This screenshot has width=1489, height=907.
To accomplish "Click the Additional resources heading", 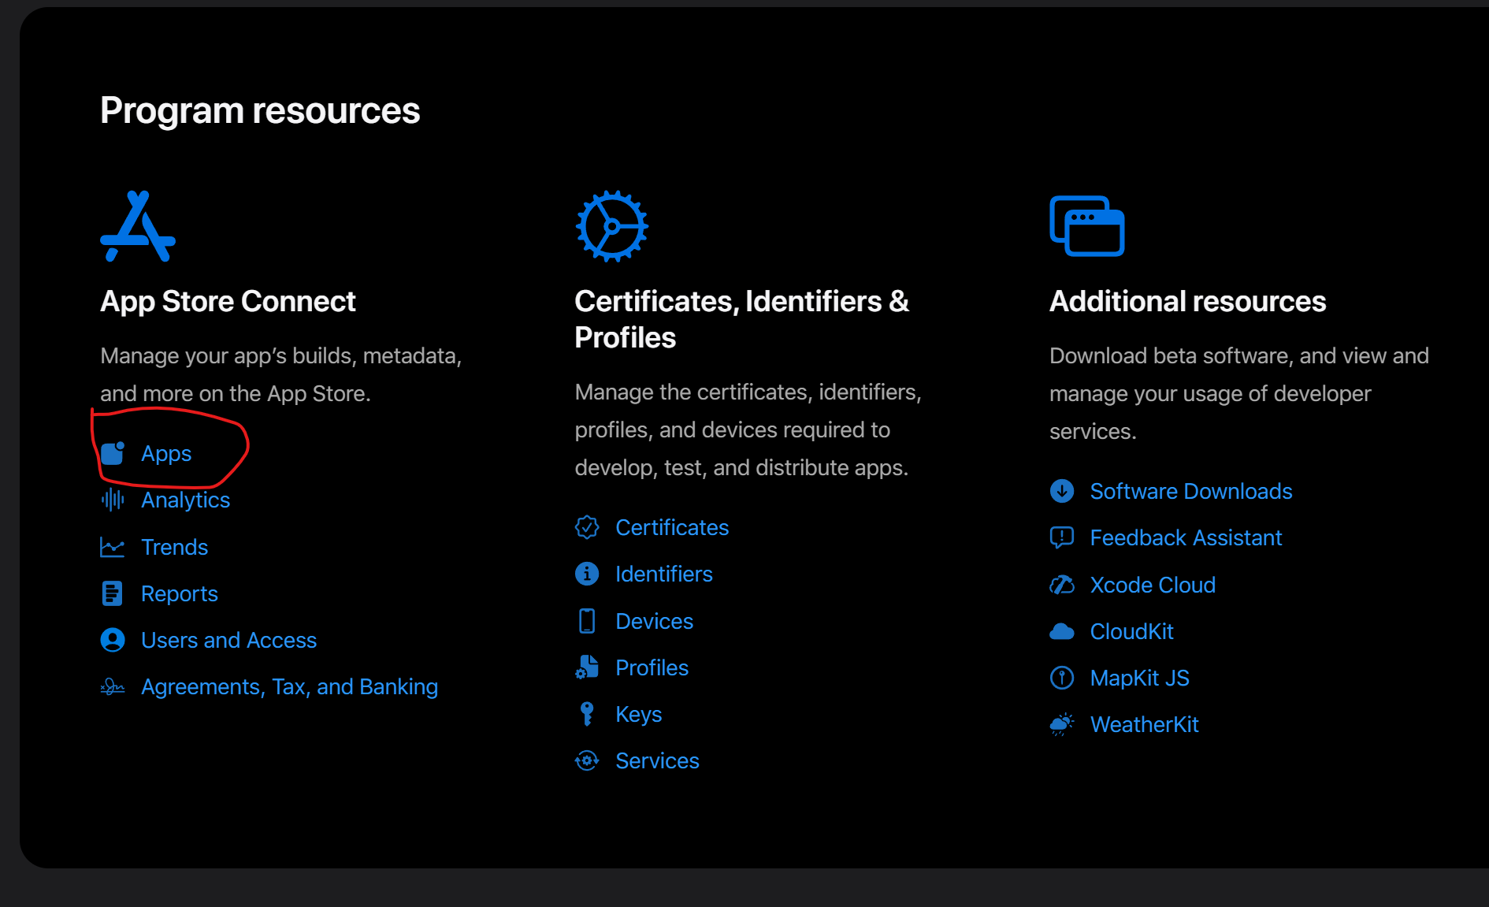I will pyautogui.click(x=1188, y=301).
